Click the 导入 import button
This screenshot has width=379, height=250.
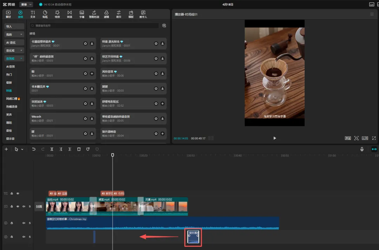click(14, 26)
